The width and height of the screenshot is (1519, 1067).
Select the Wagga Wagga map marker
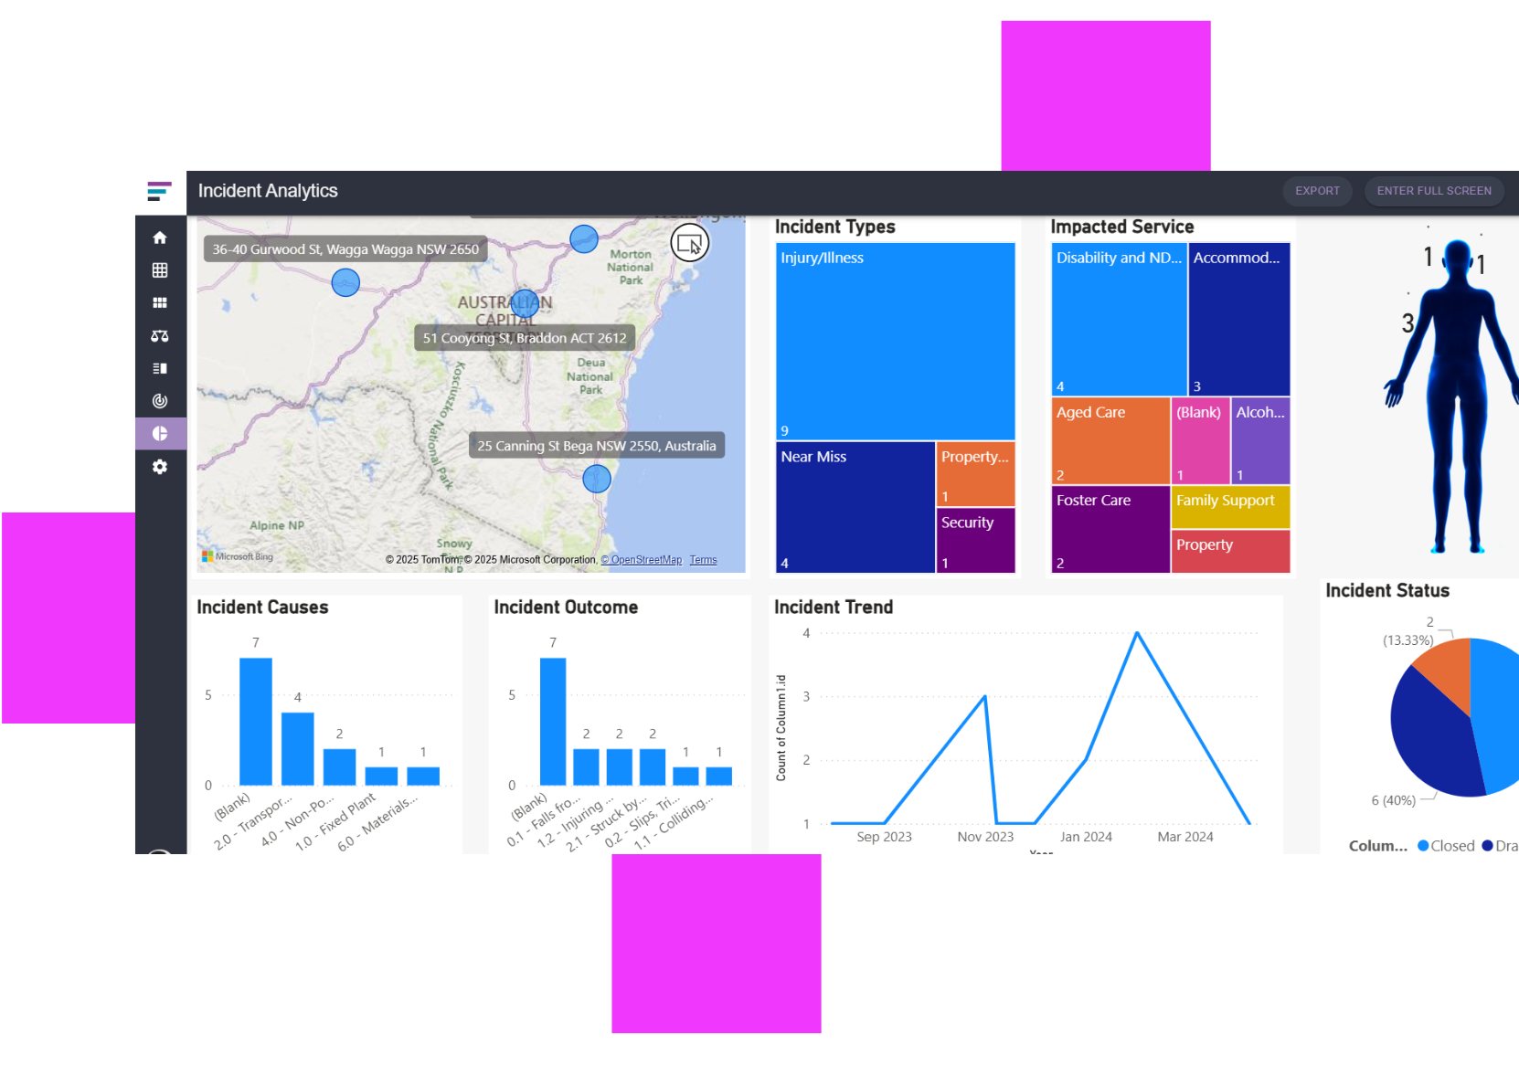pos(345,283)
